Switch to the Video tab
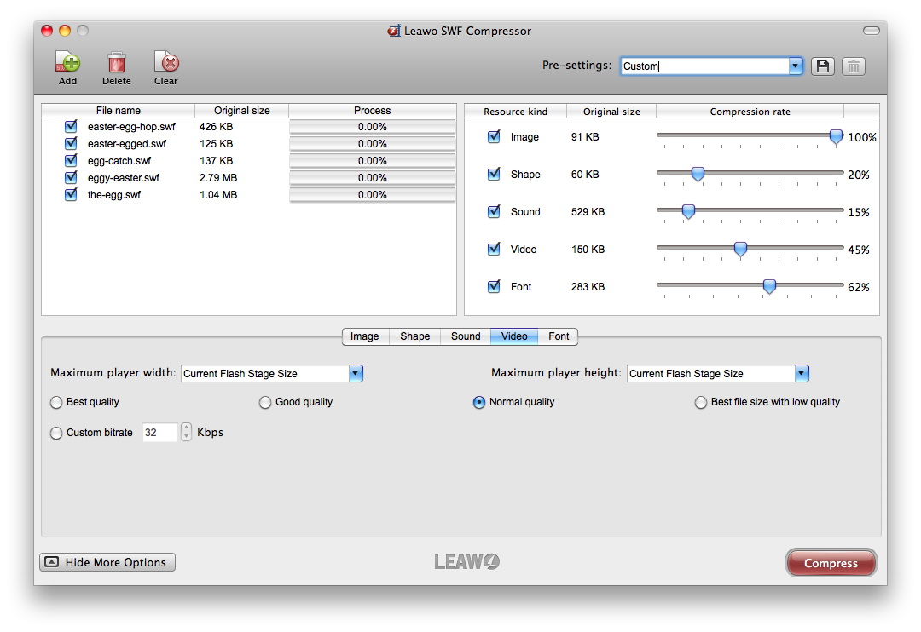Viewport: 921px width, 632px height. coord(514,336)
